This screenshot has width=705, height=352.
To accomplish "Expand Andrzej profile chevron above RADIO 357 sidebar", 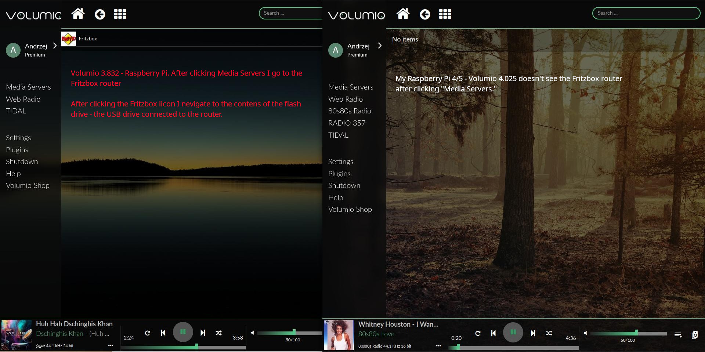I will pos(380,46).
